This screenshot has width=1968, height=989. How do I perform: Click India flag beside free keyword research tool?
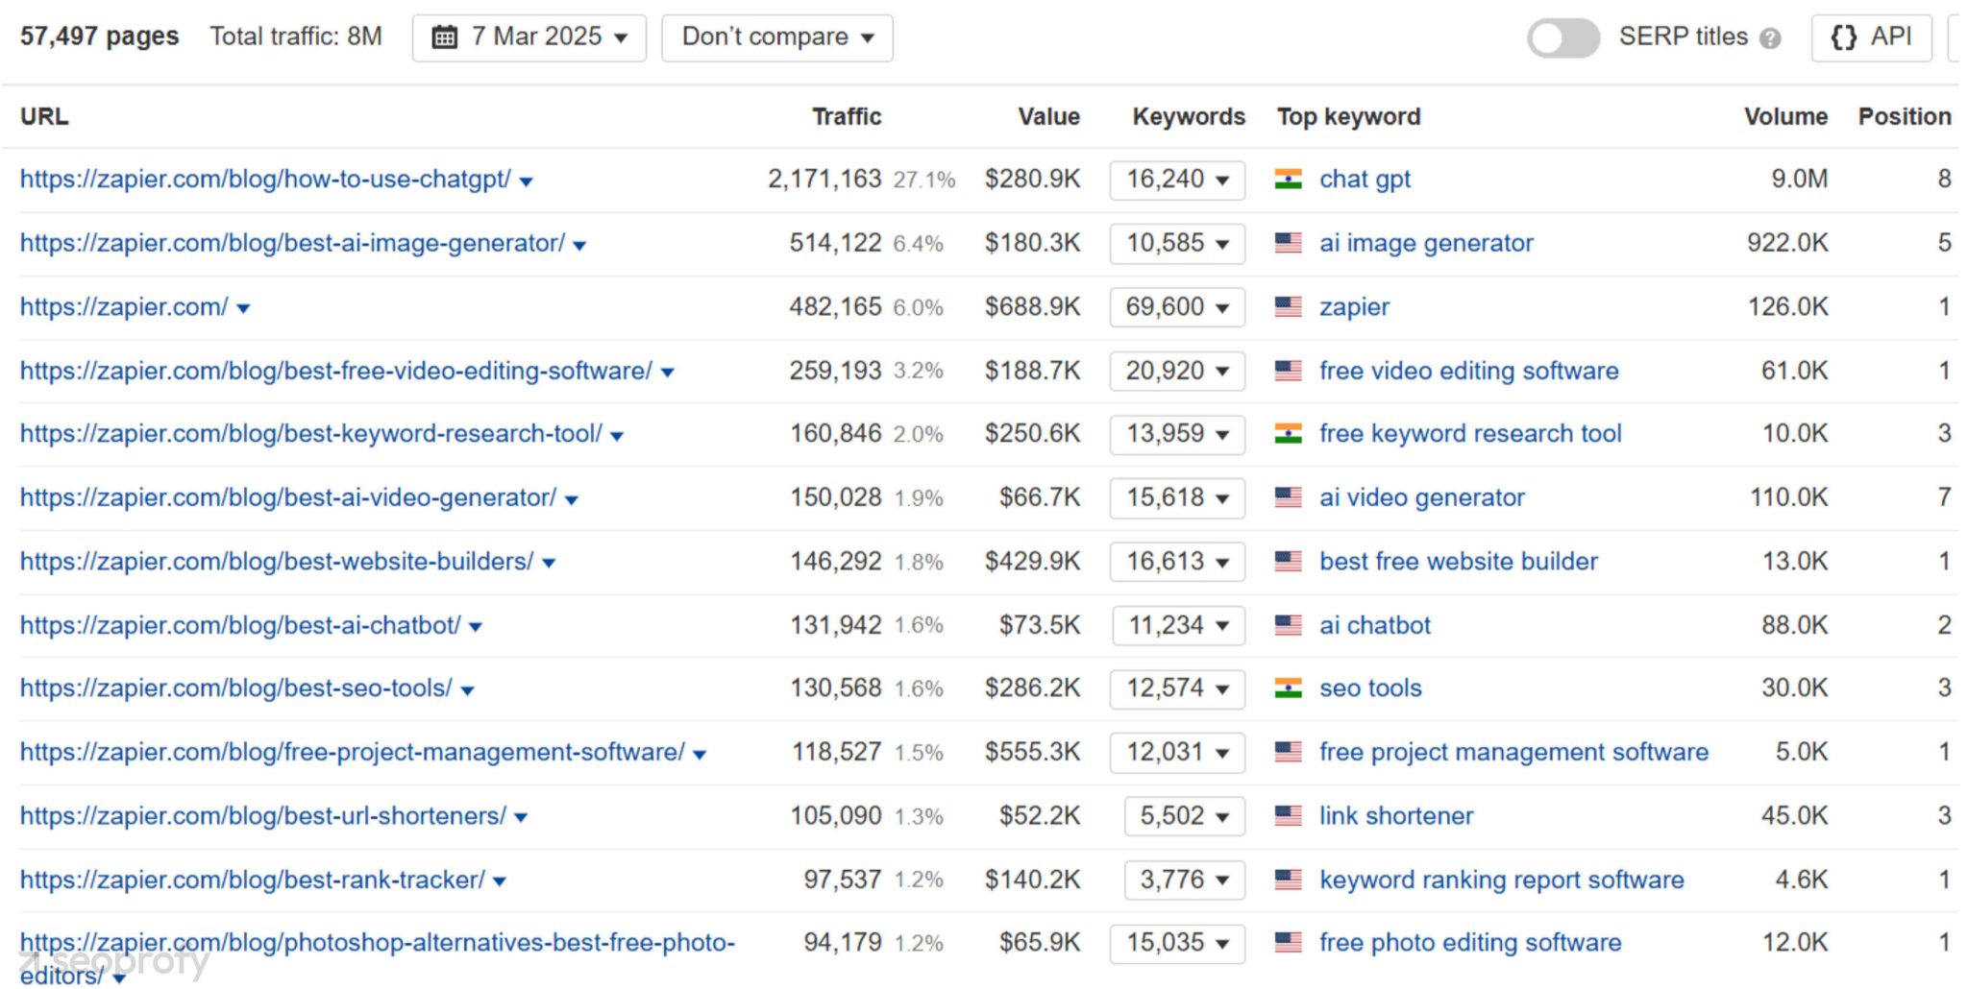pyautogui.click(x=1288, y=434)
